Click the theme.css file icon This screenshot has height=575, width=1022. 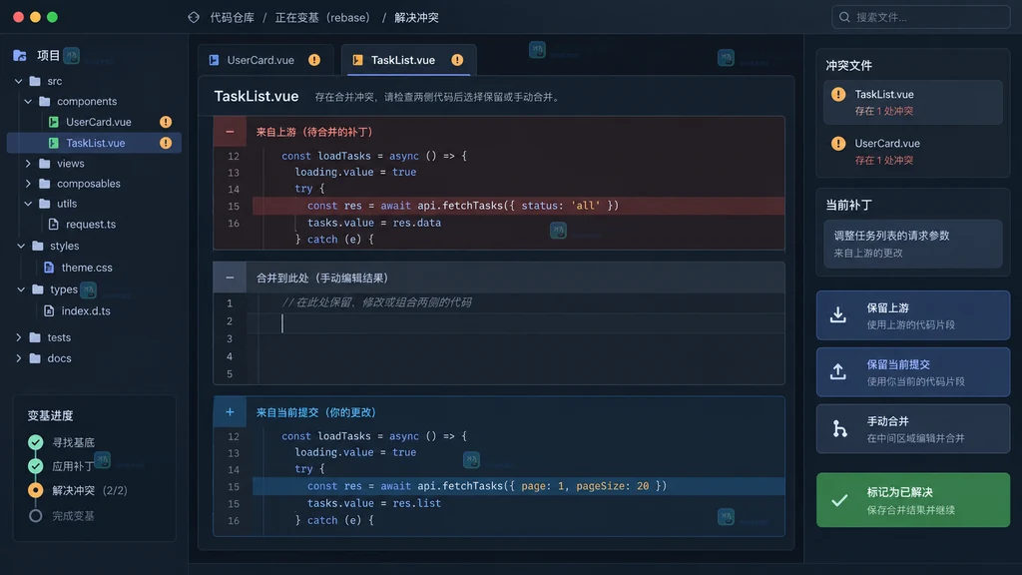tap(49, 268)
